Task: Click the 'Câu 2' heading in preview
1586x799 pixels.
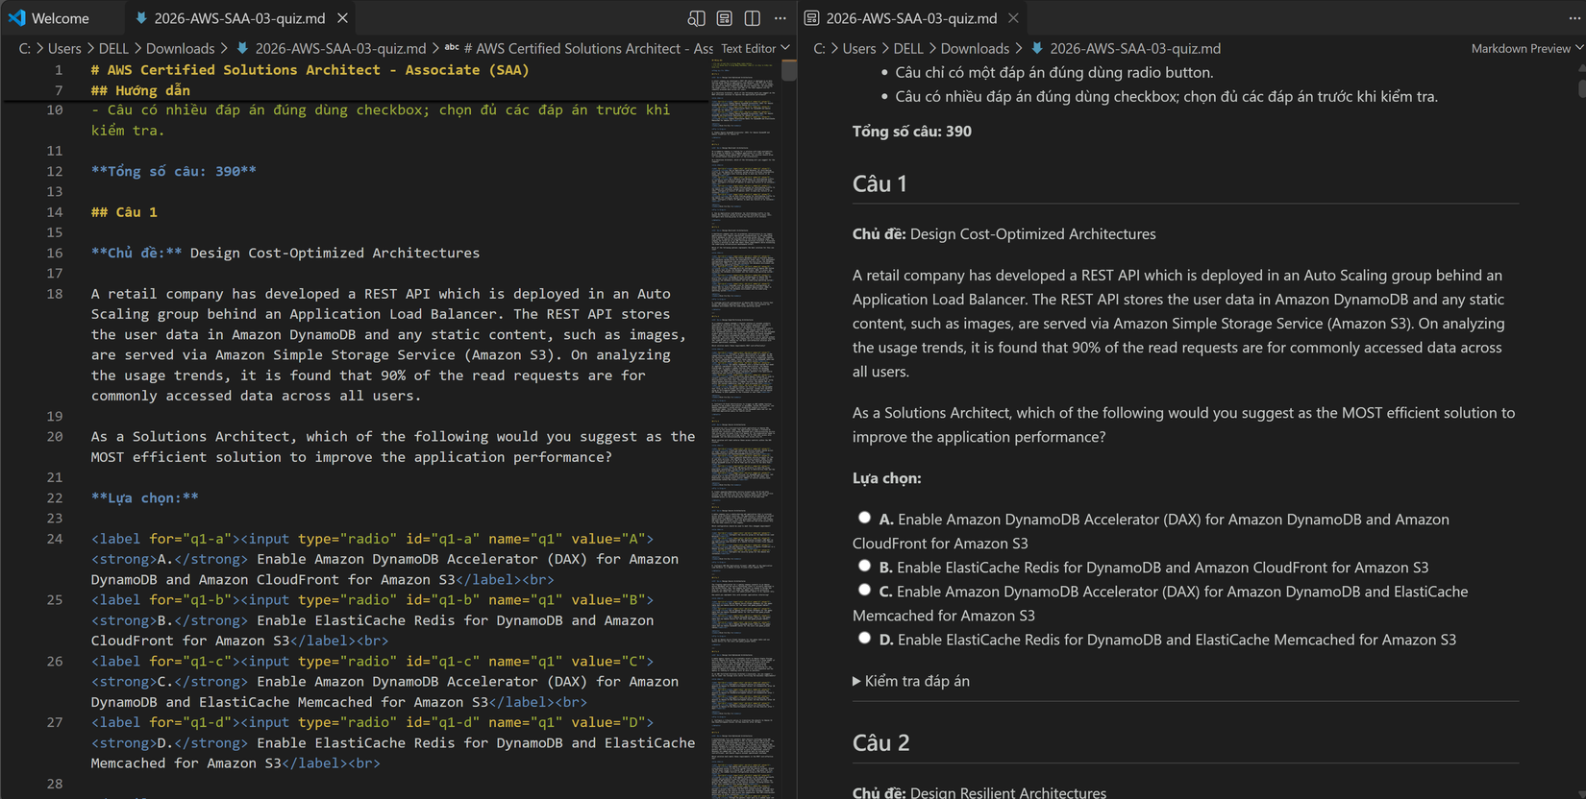Action: pos(880,742)
